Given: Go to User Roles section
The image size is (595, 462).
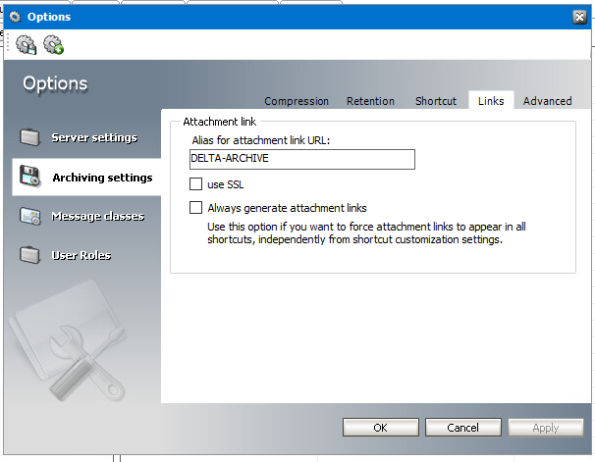Looking at the screenshot, I should 81,255.
